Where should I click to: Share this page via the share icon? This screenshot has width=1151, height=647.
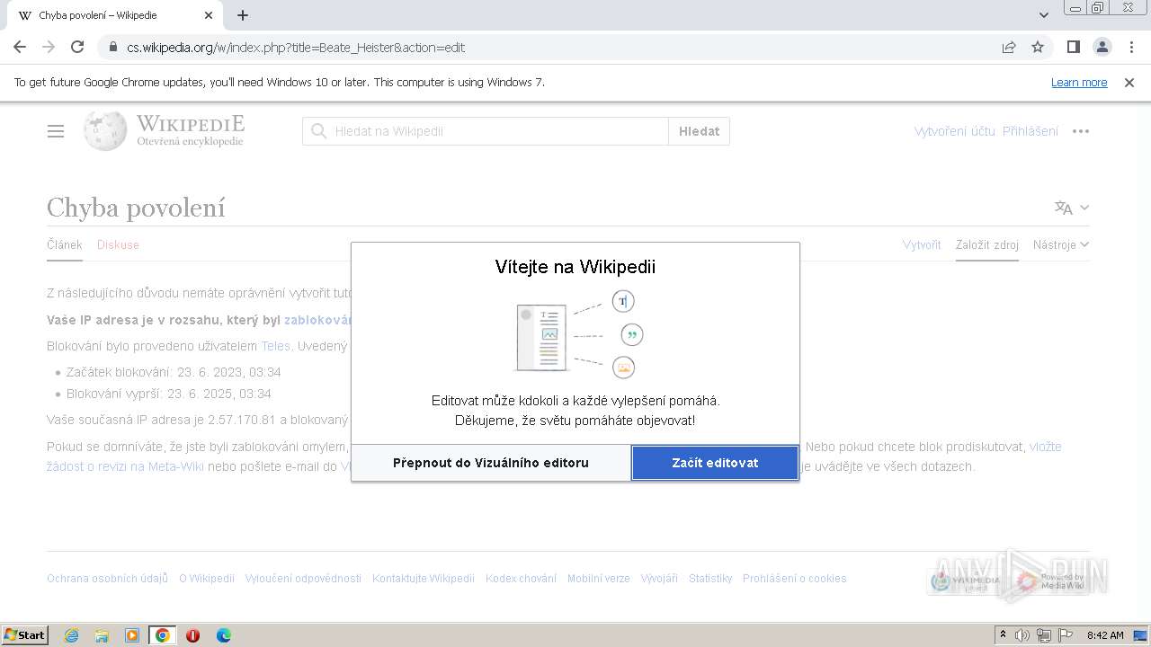[1009, 47]
